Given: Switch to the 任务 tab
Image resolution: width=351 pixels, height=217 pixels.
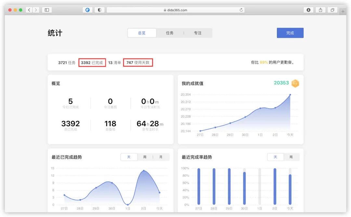Looking at the screenshot, I should tap(170, 33).
